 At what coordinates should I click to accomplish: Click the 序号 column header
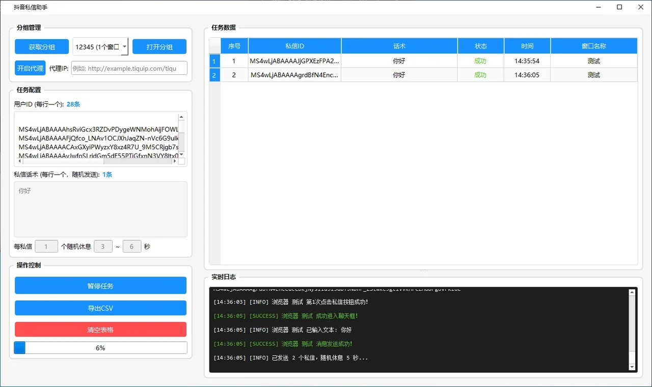pyautogui.click(x=234, y=46)
